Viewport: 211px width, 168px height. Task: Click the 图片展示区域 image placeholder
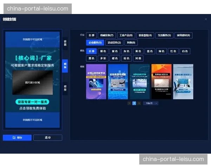pyautogui.click(x=32, y=83)
